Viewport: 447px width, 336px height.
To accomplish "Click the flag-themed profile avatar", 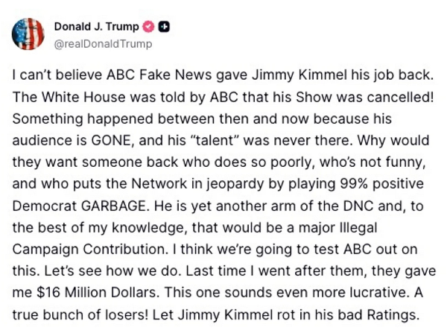I will [28, 34].
